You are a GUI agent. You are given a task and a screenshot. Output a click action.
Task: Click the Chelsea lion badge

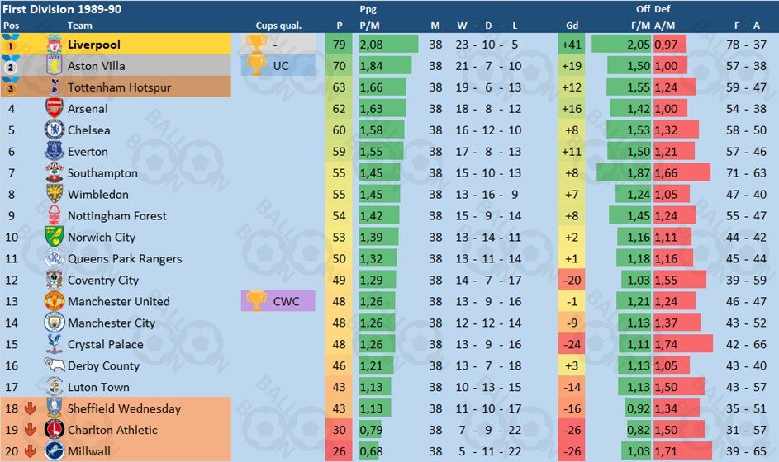55,130
